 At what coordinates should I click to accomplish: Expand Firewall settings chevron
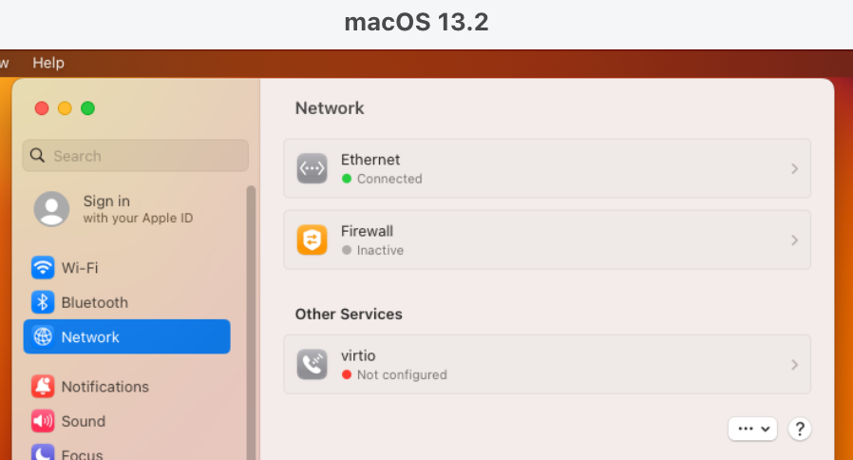click(794, 240)
